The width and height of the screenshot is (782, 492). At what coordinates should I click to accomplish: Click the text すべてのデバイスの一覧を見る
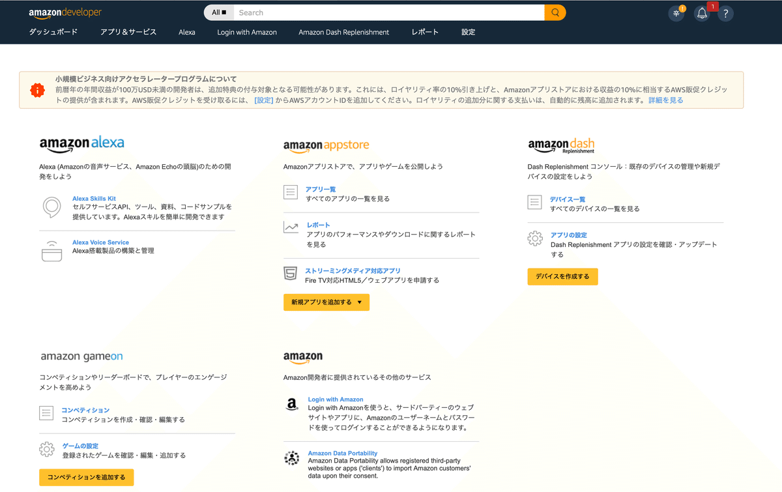[595, 209]
